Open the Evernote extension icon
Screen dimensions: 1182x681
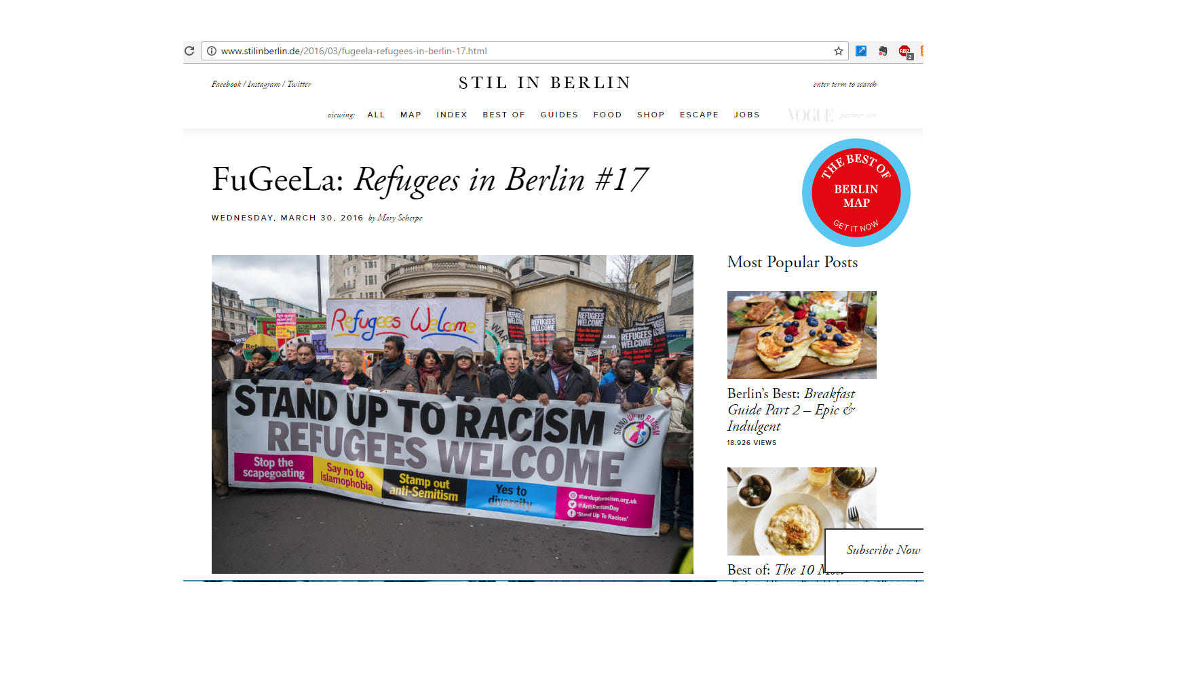click(883, 51)
